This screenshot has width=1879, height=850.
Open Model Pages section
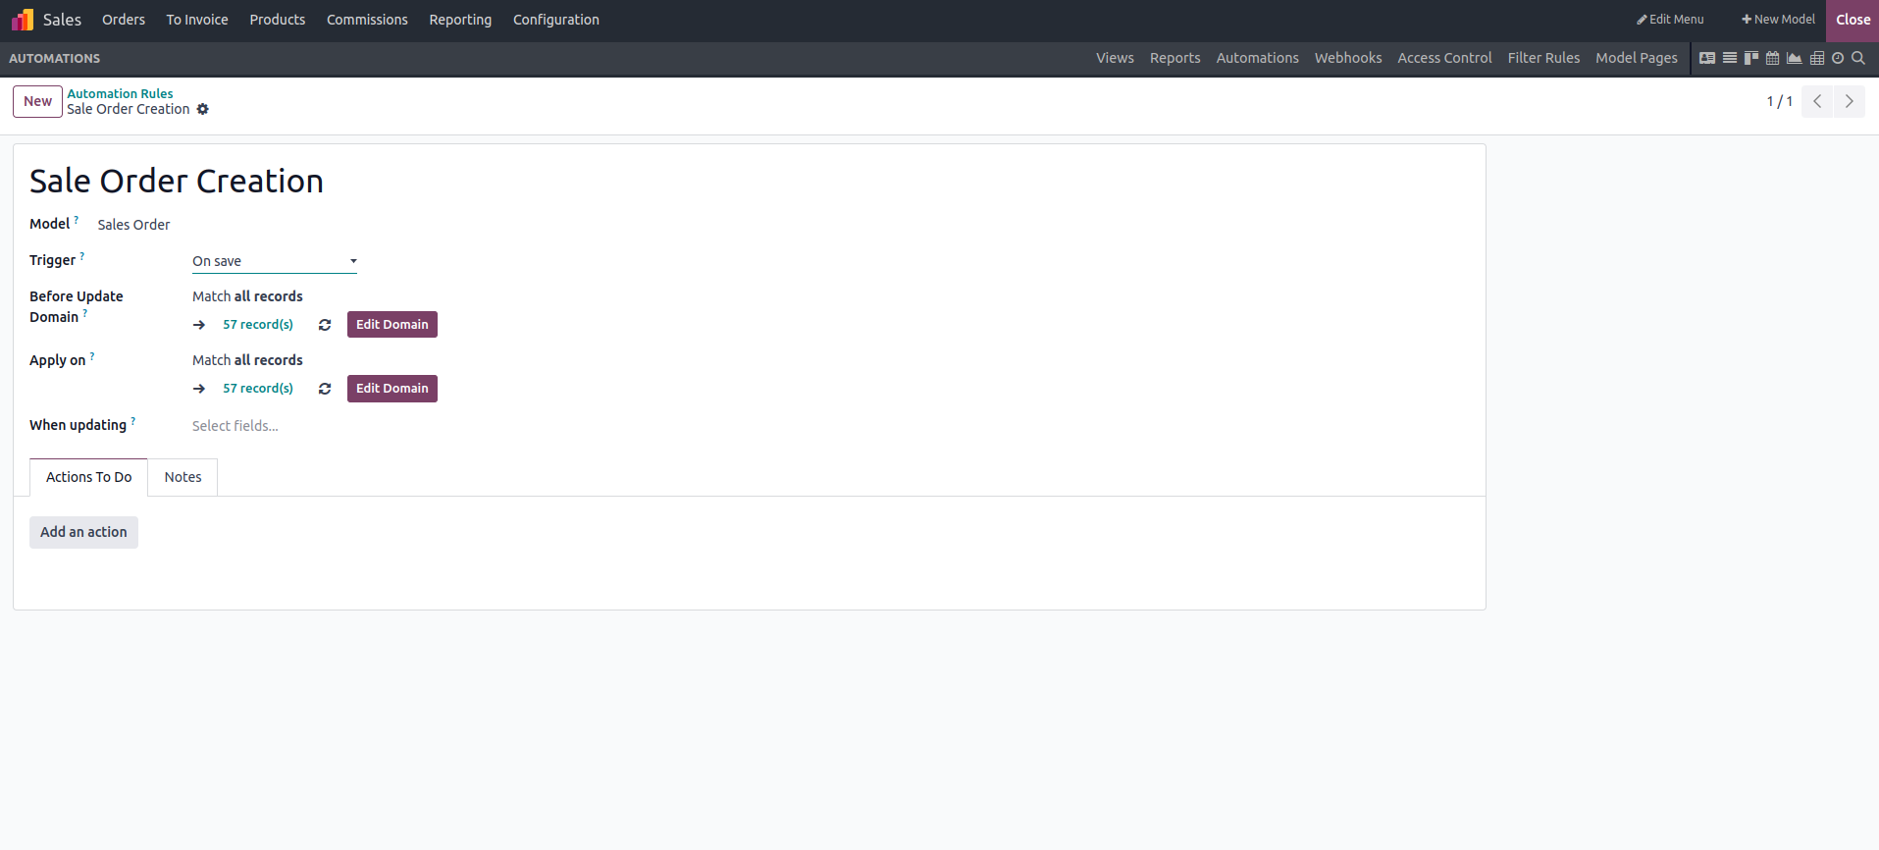pyautogui.click(x=1637, y=58)
